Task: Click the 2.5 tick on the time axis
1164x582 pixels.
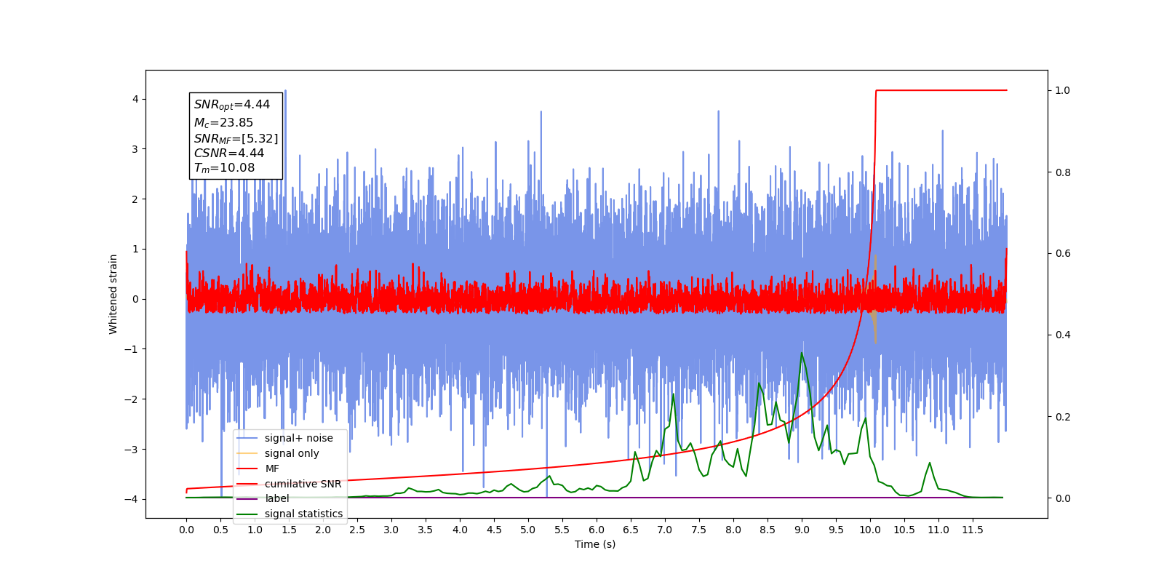Action: pos(357,530)
